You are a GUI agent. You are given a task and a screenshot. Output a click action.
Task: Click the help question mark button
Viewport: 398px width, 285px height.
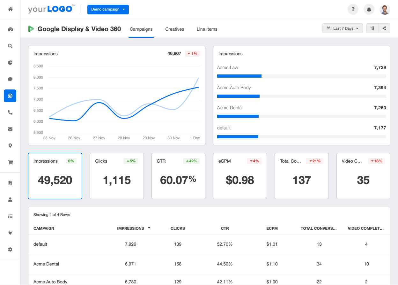pos(353,9)
